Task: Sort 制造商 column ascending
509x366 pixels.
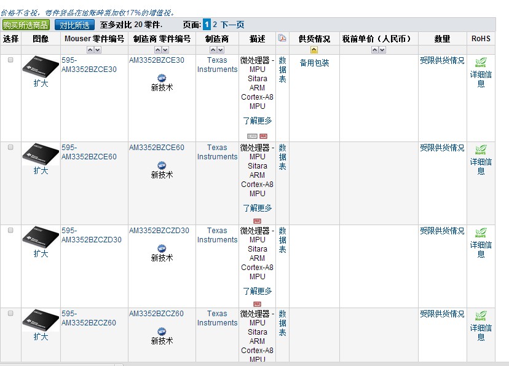Action: coord(213,50)
